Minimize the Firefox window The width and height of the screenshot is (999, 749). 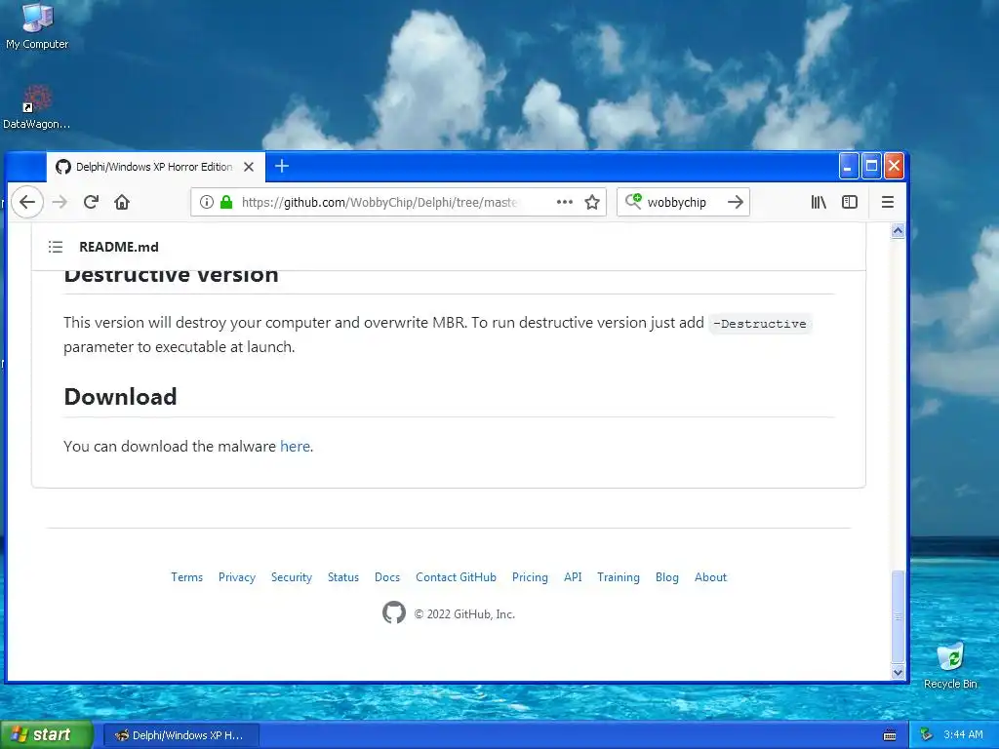848,166
